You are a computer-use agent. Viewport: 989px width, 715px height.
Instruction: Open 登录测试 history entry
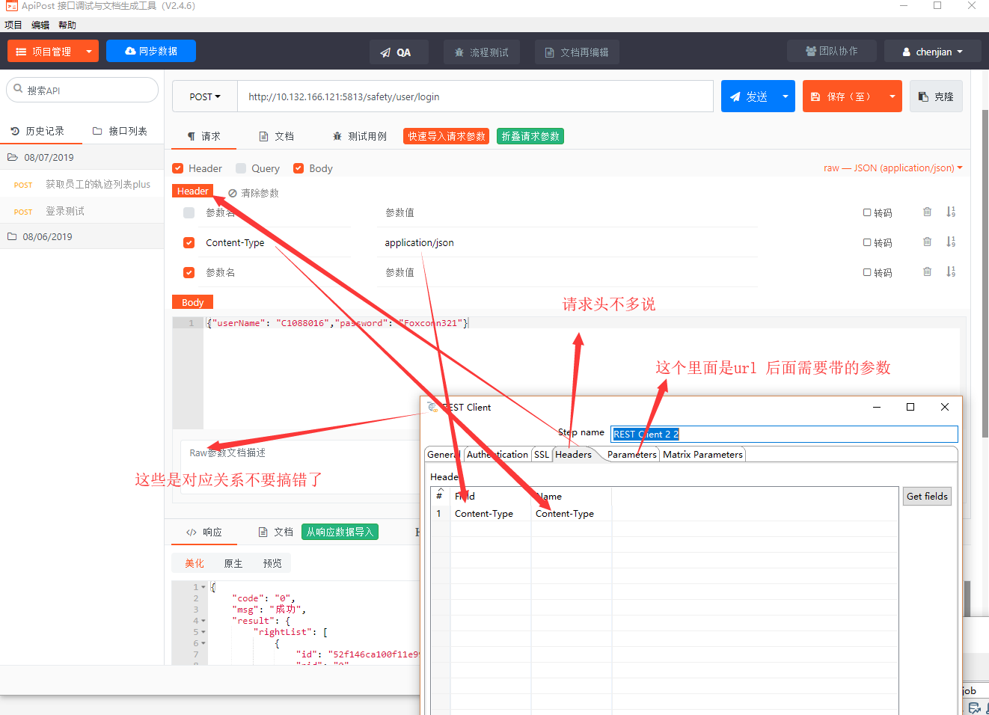tap(82, 211)
